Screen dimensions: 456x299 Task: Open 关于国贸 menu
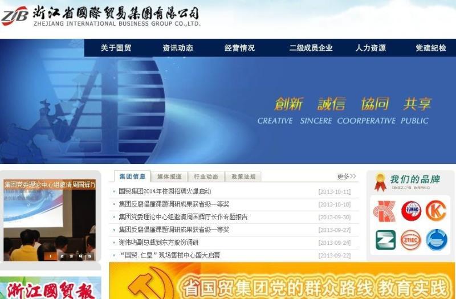click(x=116, y=48)
